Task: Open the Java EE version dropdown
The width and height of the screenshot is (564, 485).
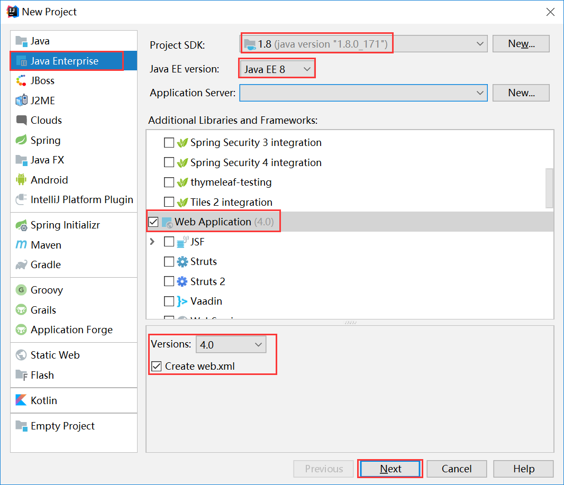Action: point(277,69)
